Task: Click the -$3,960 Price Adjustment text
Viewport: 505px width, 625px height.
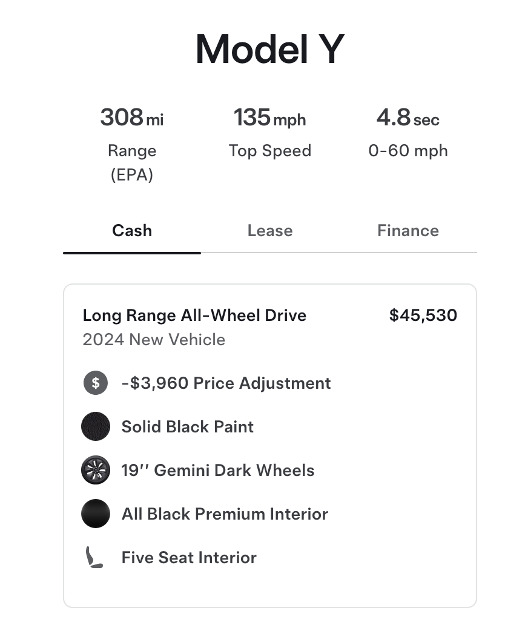Action: (x=226, y=383)
